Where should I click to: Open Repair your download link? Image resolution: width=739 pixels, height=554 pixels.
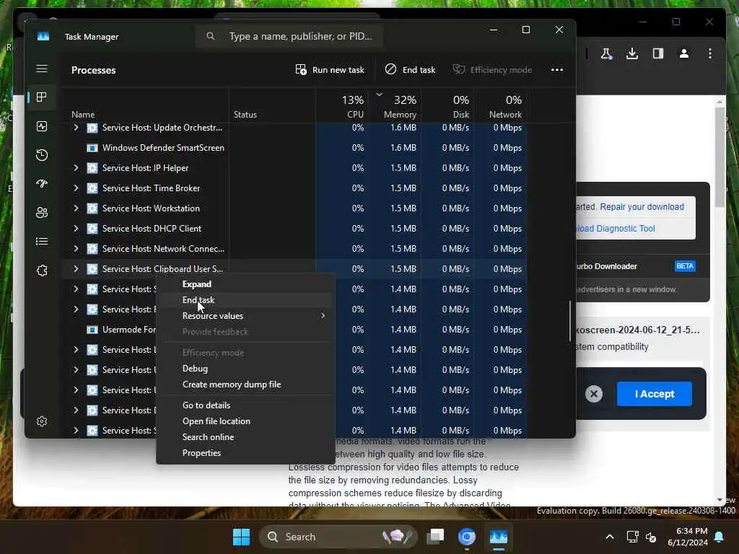pyautogui.click(x=642, y=207)
